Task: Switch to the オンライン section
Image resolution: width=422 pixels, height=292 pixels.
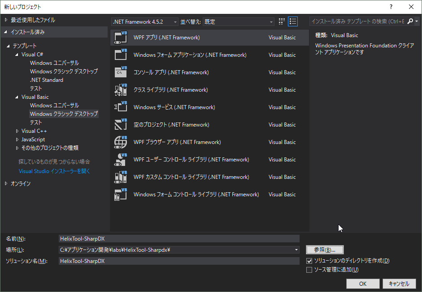Action: pyautogui.click(x=21, y=182)
